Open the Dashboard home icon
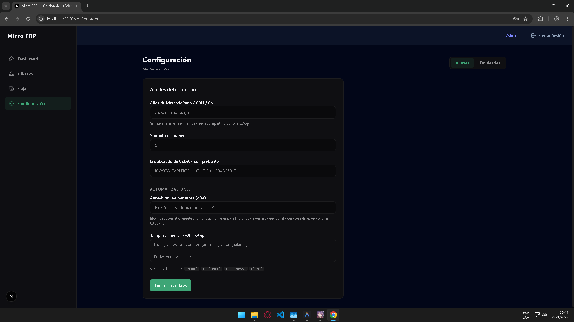The width and height of the screenshot is (574, 322). point(11,59)
